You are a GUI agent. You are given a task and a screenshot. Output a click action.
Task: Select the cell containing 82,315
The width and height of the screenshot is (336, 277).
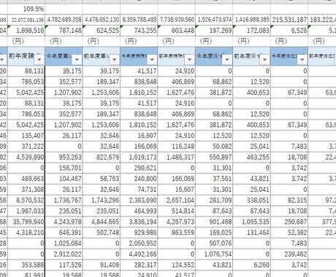(x=289, y=200)
